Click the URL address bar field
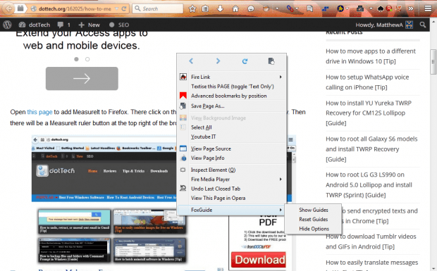This screenshot has height=271, width=437. click(75, 8)
